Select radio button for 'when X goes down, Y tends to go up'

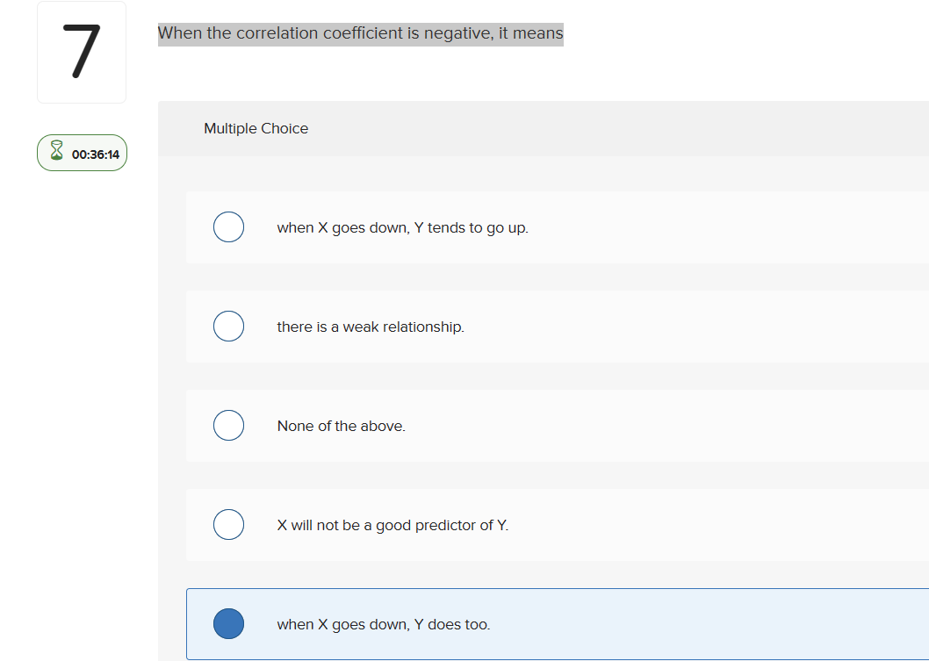pyautogui.click(x=228, y=226)
